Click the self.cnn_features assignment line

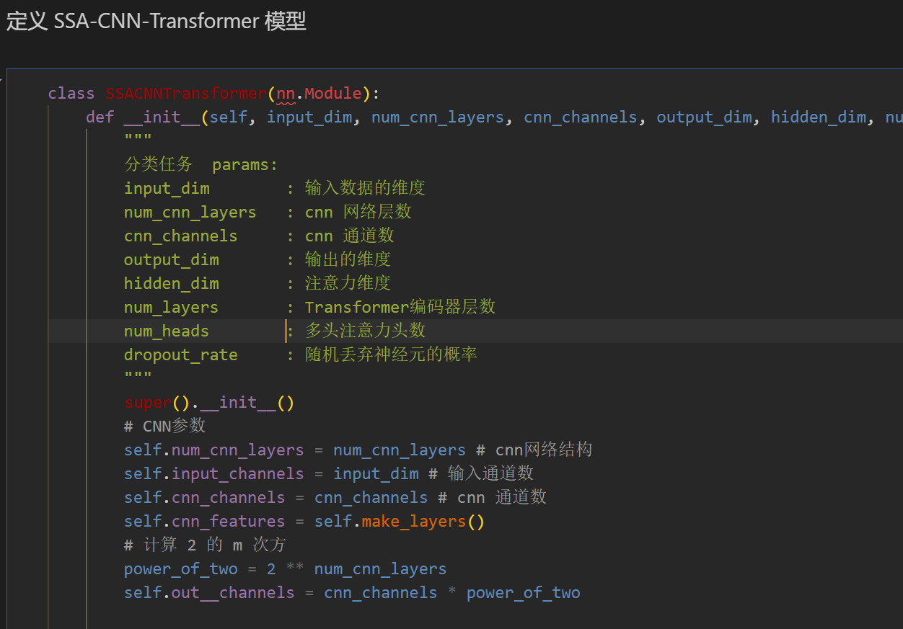204,520
